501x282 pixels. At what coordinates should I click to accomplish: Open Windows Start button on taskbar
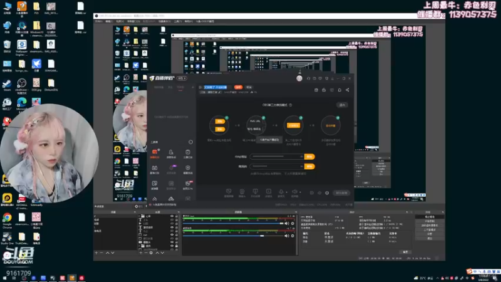click(x=4, y=278)
